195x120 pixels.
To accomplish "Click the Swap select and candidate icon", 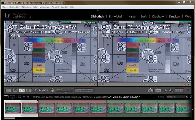I will [x=151, y=90].
